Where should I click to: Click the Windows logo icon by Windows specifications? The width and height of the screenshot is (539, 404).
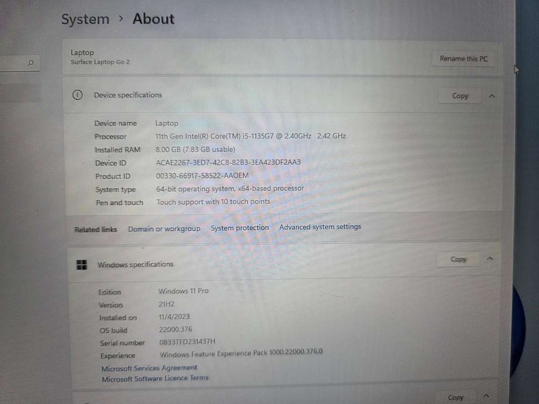pos(81,265)
